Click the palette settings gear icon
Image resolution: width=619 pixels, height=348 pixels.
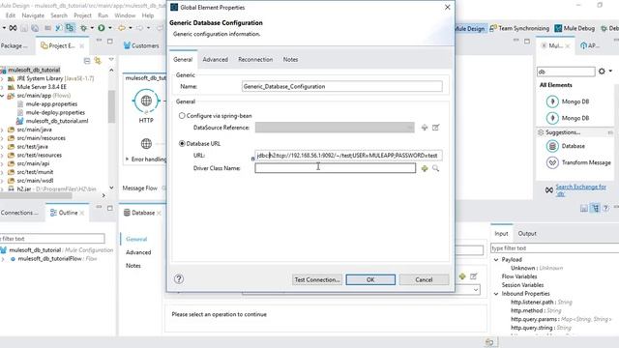[x=602, y=72]
